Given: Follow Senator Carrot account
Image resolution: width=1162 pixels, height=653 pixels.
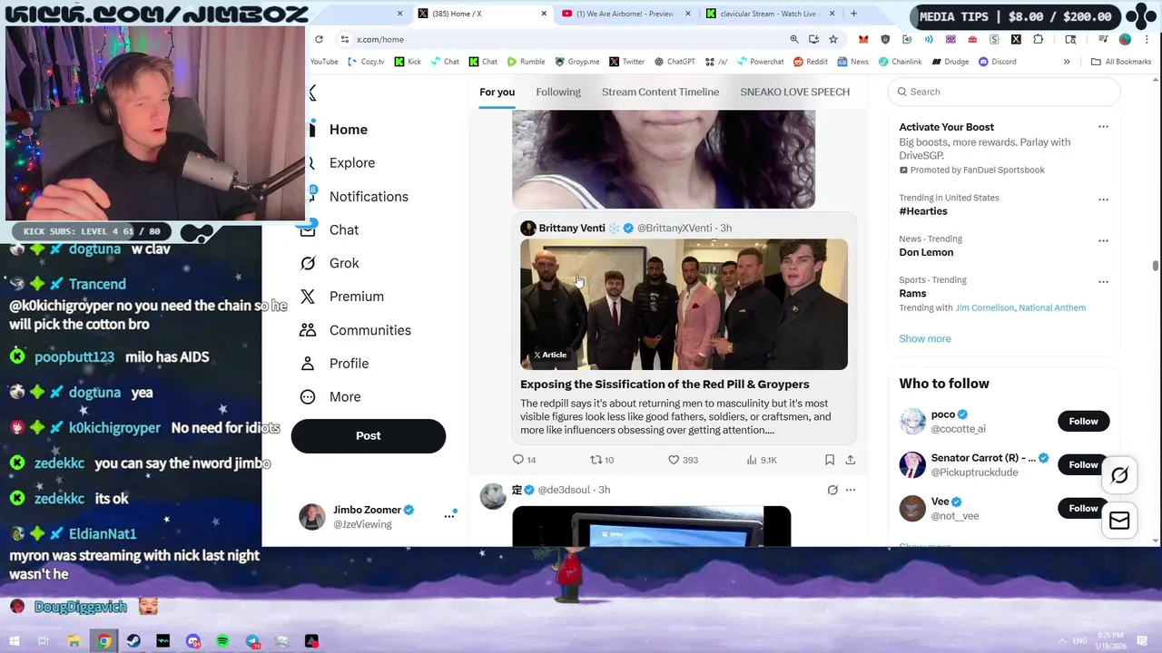Looking at the screenshot, I should click(1083, 464).
